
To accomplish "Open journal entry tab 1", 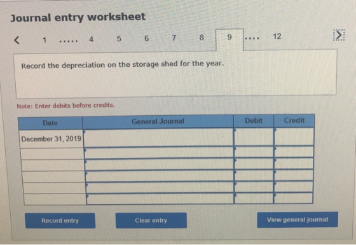I will point(44,40).
